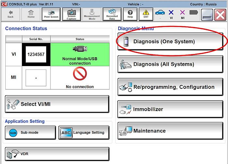Click the MI connection status indicator
Viewport: 228px width, 164px height.
click(182, 14)
